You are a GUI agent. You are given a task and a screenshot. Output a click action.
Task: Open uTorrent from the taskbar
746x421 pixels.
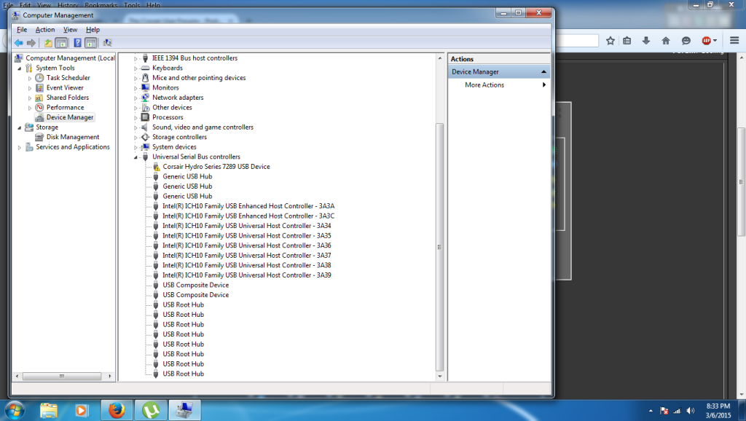[151, 411]
